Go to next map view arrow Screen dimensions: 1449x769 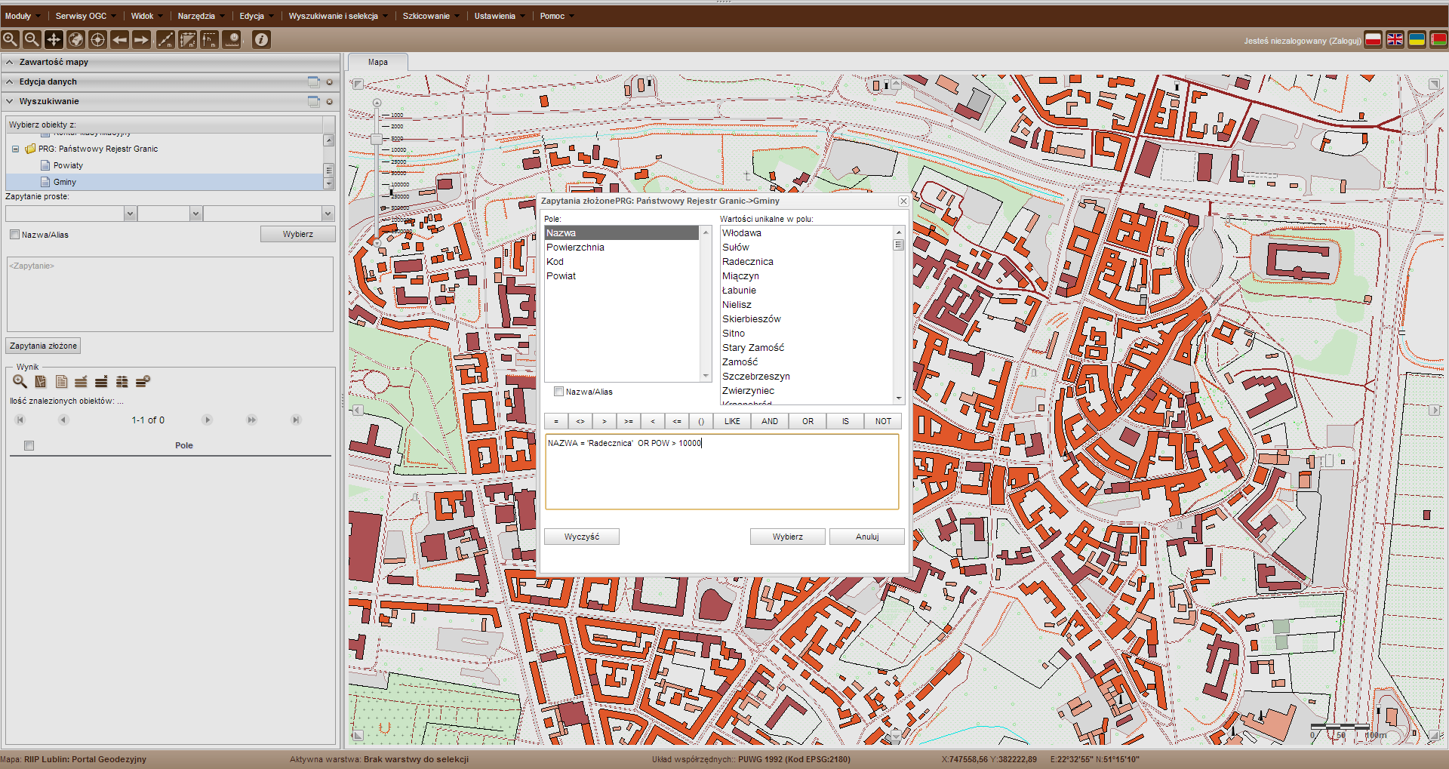point(141,39)
